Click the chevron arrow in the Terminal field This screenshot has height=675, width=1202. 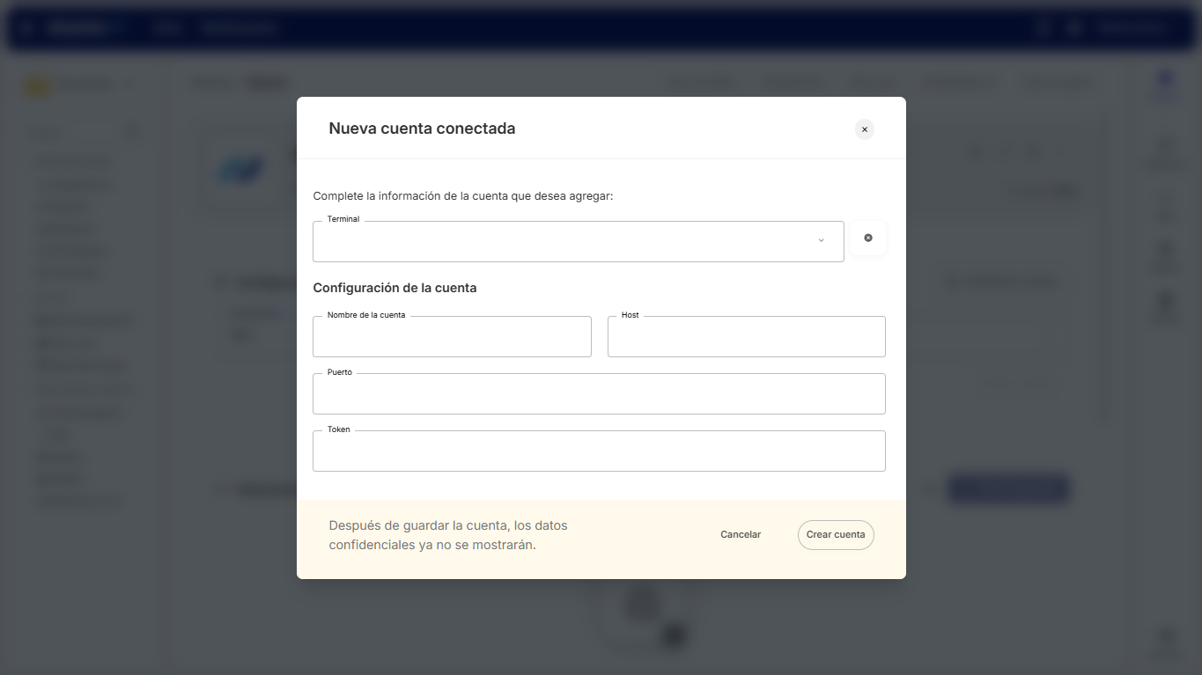821,241
